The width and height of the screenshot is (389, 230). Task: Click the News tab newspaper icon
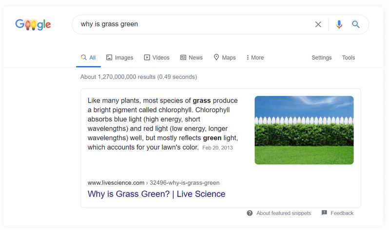pyautogui.click(x=183, y=57)
